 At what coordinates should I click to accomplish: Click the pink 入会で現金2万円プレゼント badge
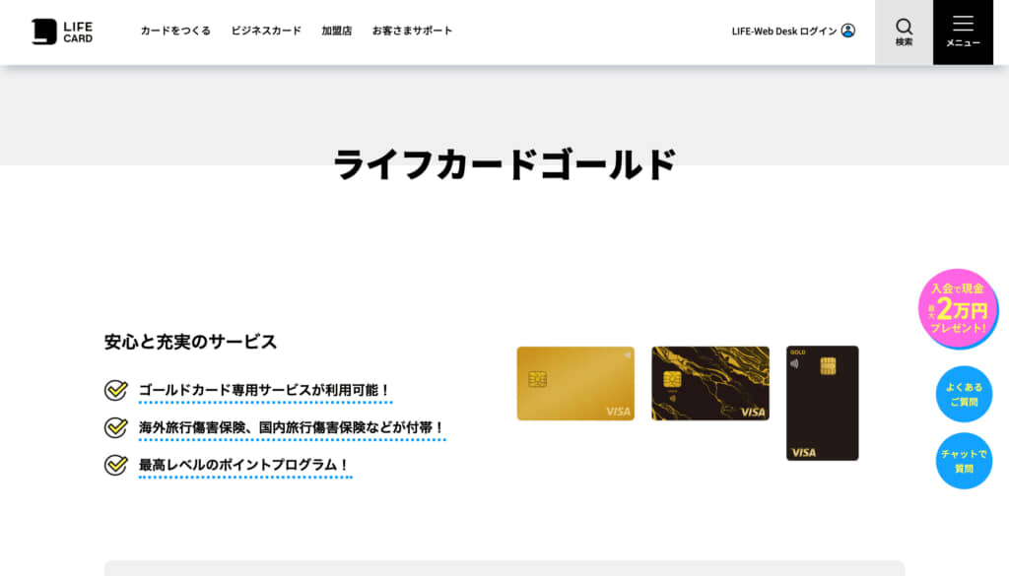958,309
